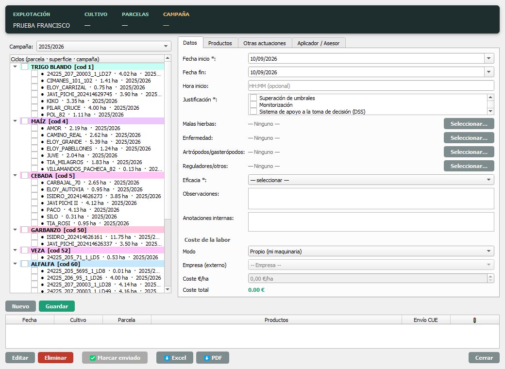505x369 pixels.
Task: Collapse the GARBANZO [cod 50] group
Action: click(15, 230)
